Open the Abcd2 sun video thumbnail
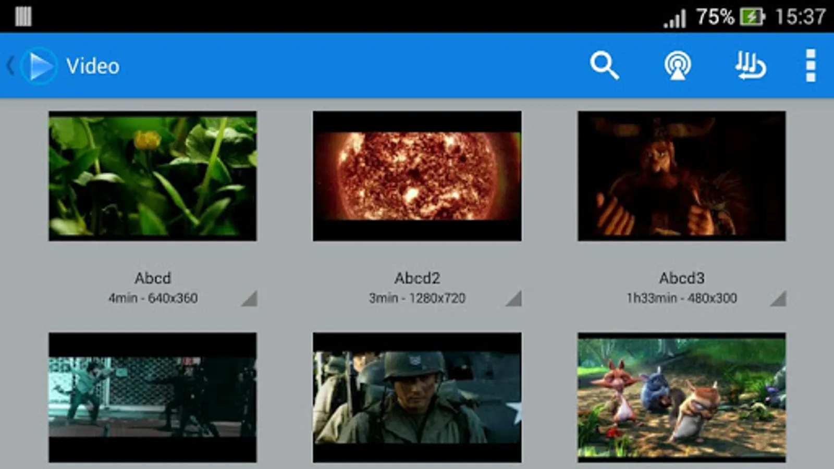Image resolution: width=834 pixels, height=469 pixels. tap(417, 176)
